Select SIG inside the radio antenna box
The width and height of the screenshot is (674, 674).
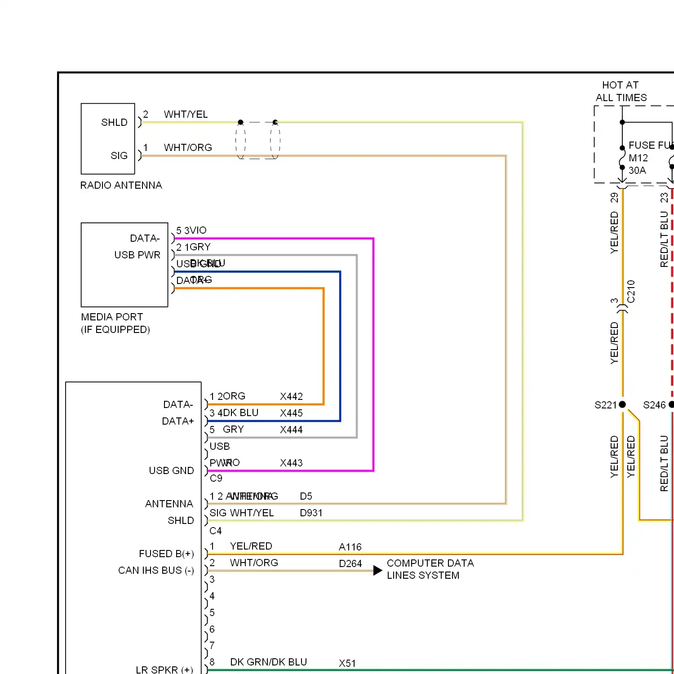119,155
